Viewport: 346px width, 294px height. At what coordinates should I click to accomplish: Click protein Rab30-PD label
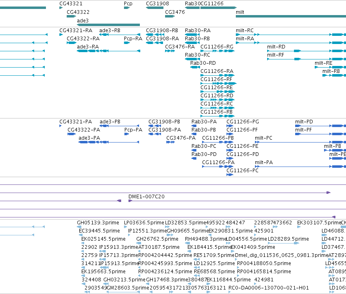pos(204,154)
